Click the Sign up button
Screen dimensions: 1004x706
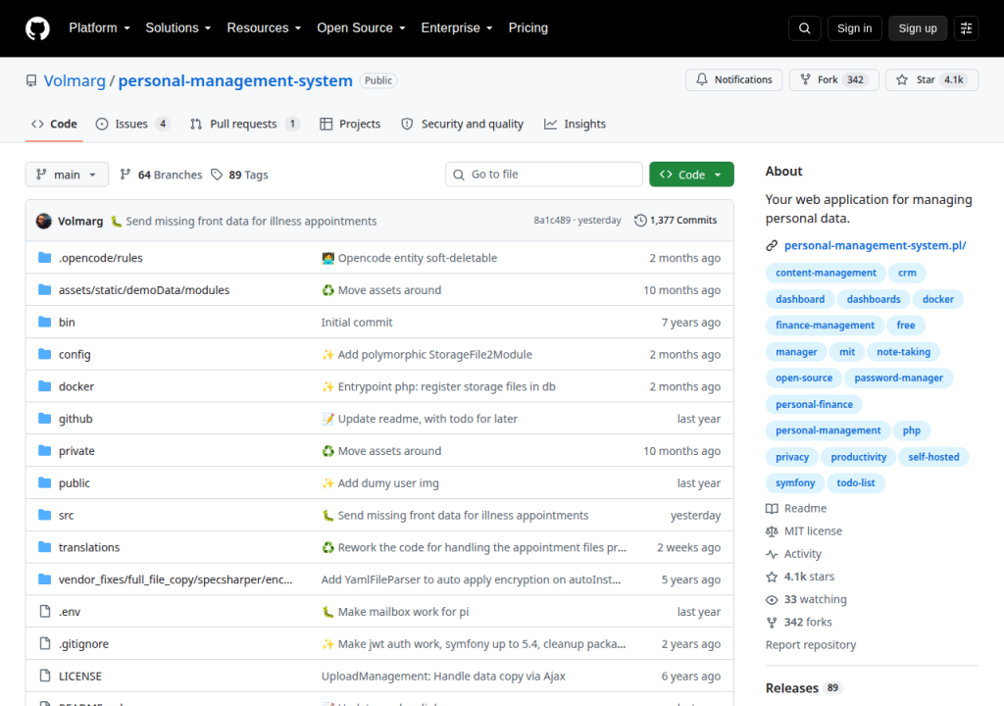point(918,28)
